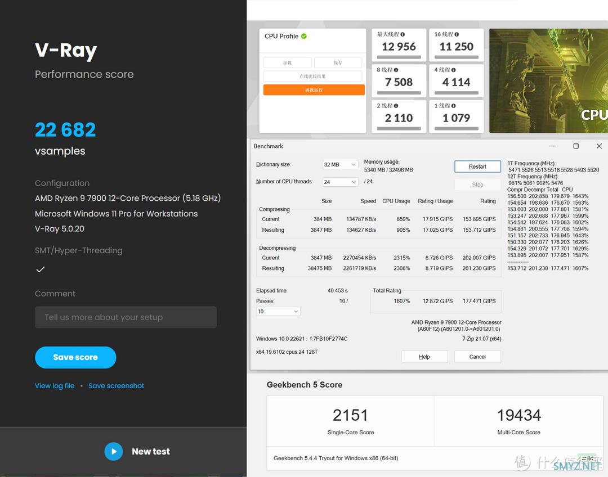608x477 pixels.
Task: Open the Dictionary size 32 MB dropdown
Action: [340, 164]
